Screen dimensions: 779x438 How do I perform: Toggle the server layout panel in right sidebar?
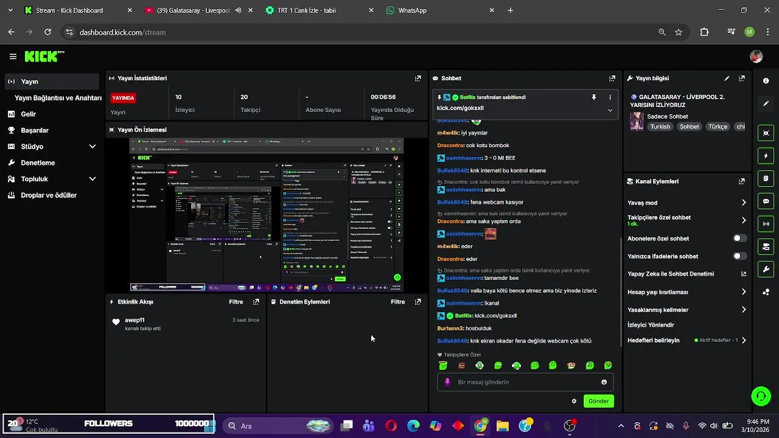pyautogui.click(x=766, y=246)
